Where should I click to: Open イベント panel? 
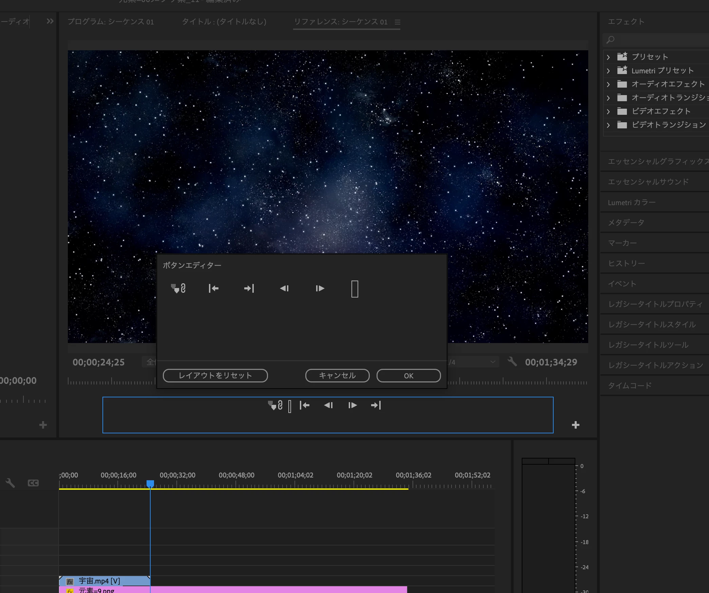pos(622,284)
